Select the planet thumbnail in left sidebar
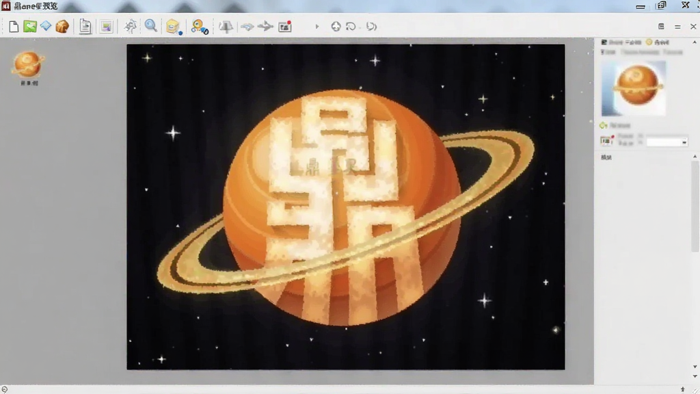This screenshot has width=700, height=394. [28, 64]
